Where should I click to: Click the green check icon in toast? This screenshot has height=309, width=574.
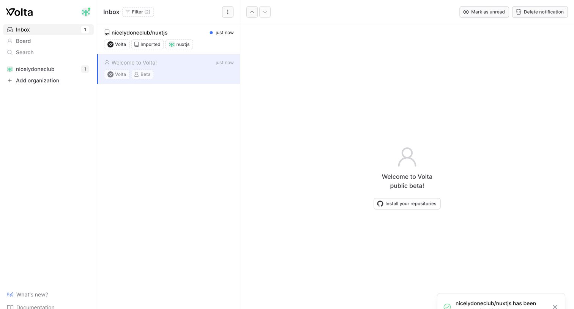447,306
